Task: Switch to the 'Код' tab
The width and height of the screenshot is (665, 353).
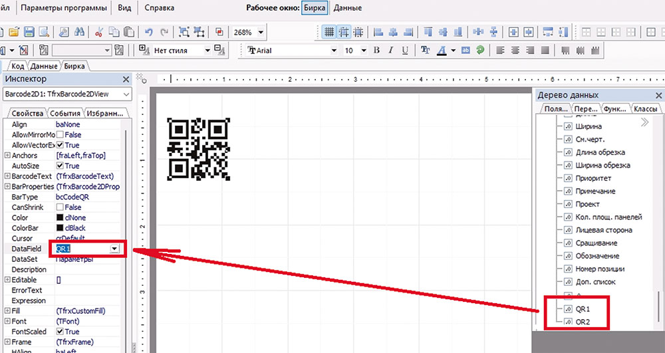Action: (x=17, y=66)
